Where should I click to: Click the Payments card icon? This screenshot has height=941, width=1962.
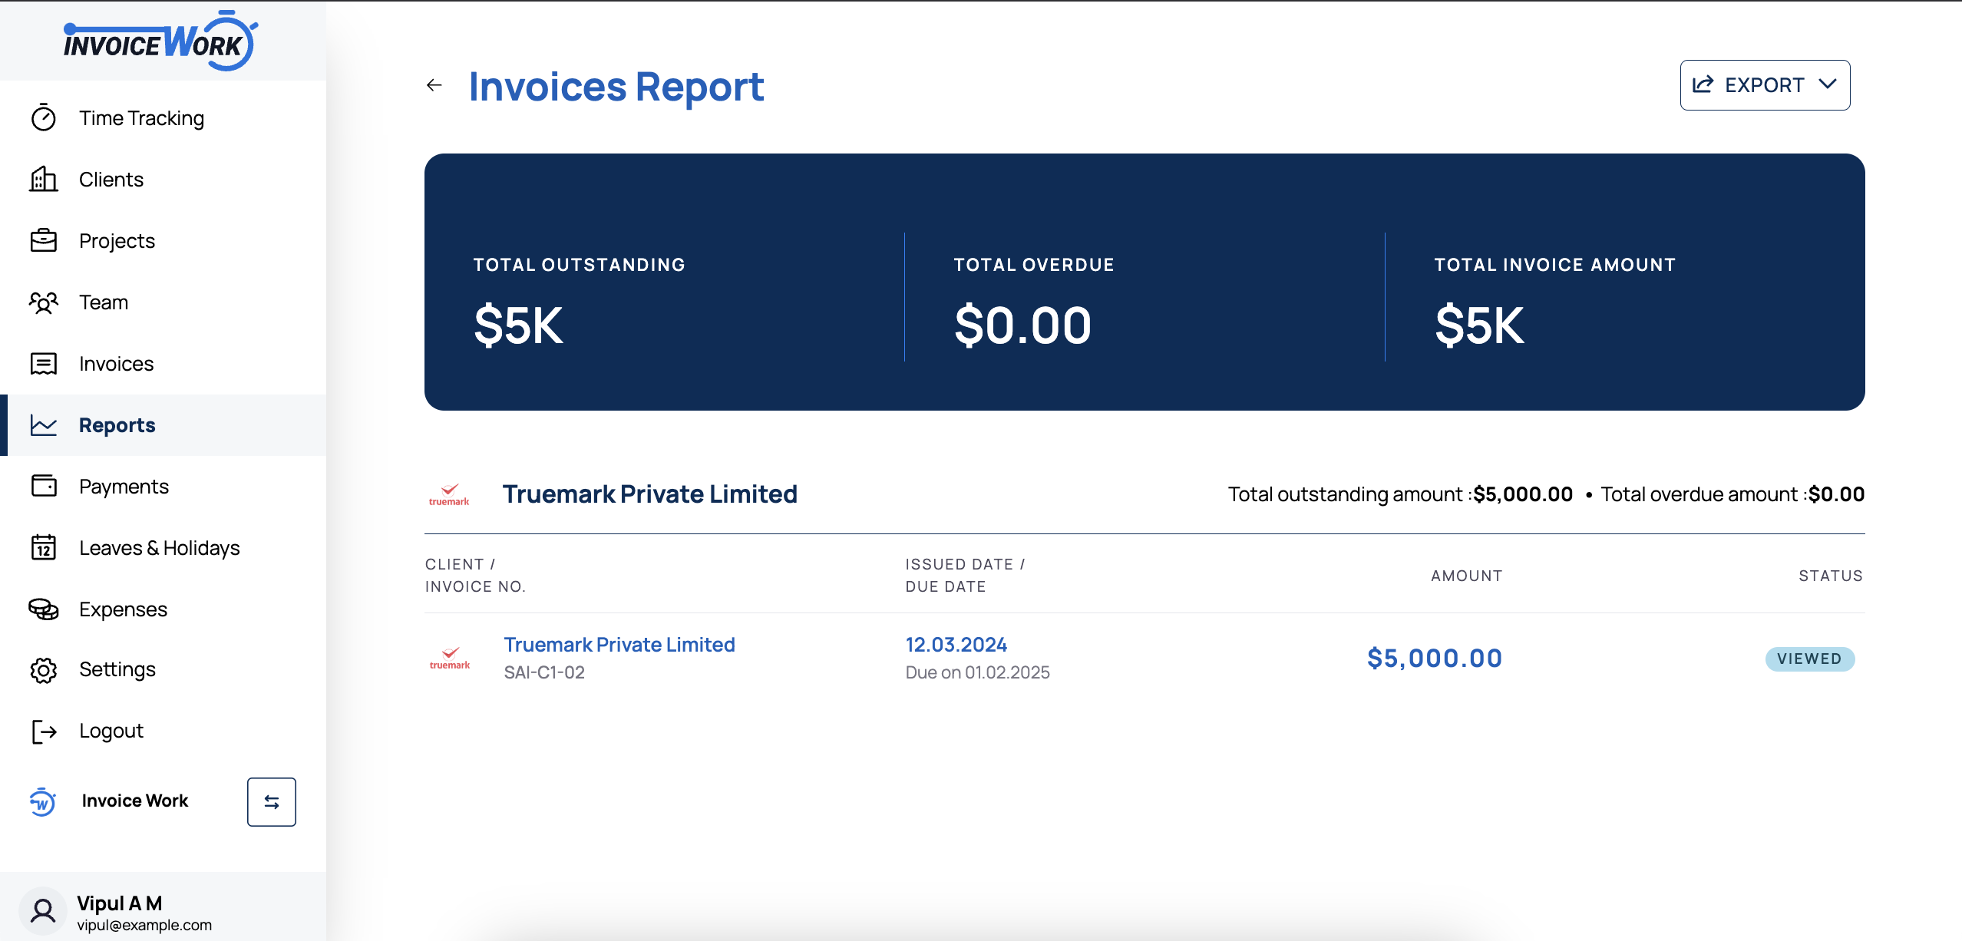click(44, 486)
